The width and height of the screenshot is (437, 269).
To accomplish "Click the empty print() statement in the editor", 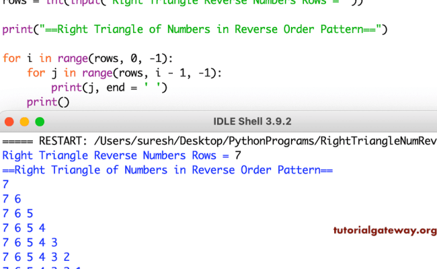I will click(48, 102).
